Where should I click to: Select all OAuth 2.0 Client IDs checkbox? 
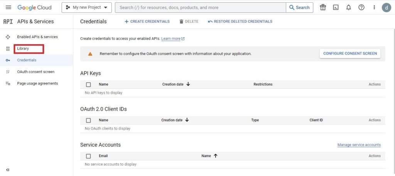[88, 120]
